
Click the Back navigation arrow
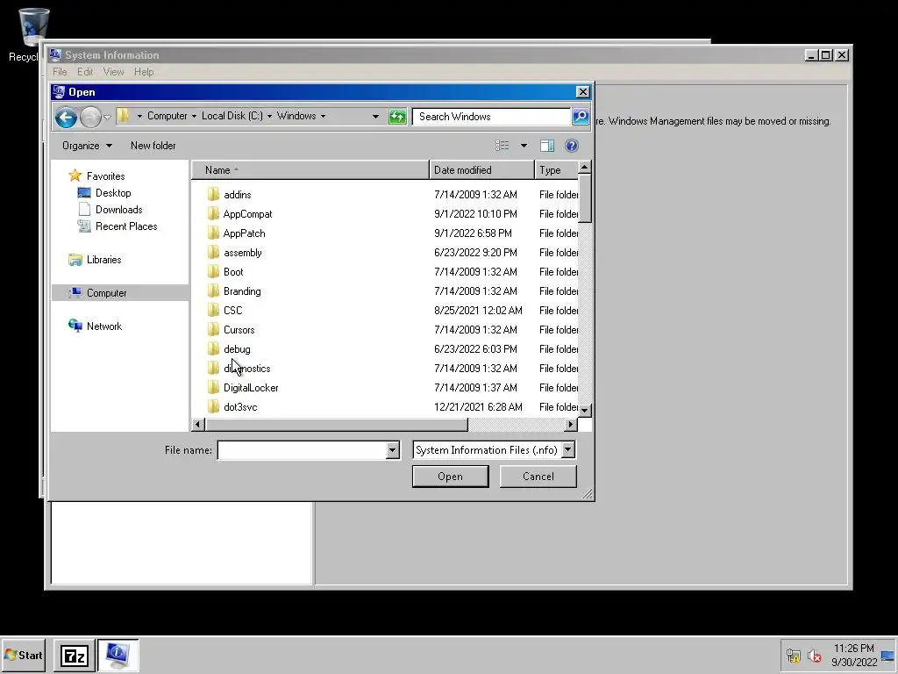66,118
